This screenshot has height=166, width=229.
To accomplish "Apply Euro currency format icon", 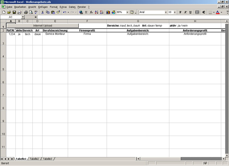I will (x=204, y=12).
